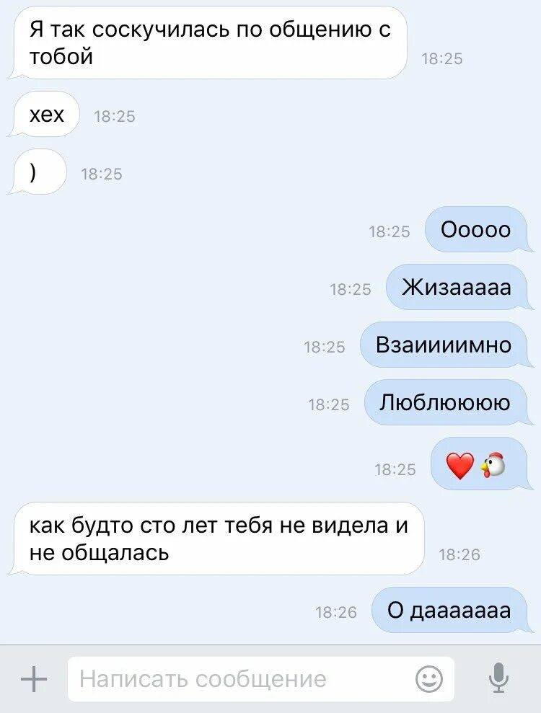Select the Я так соскучилась message bubble

[x=207, y=43]
